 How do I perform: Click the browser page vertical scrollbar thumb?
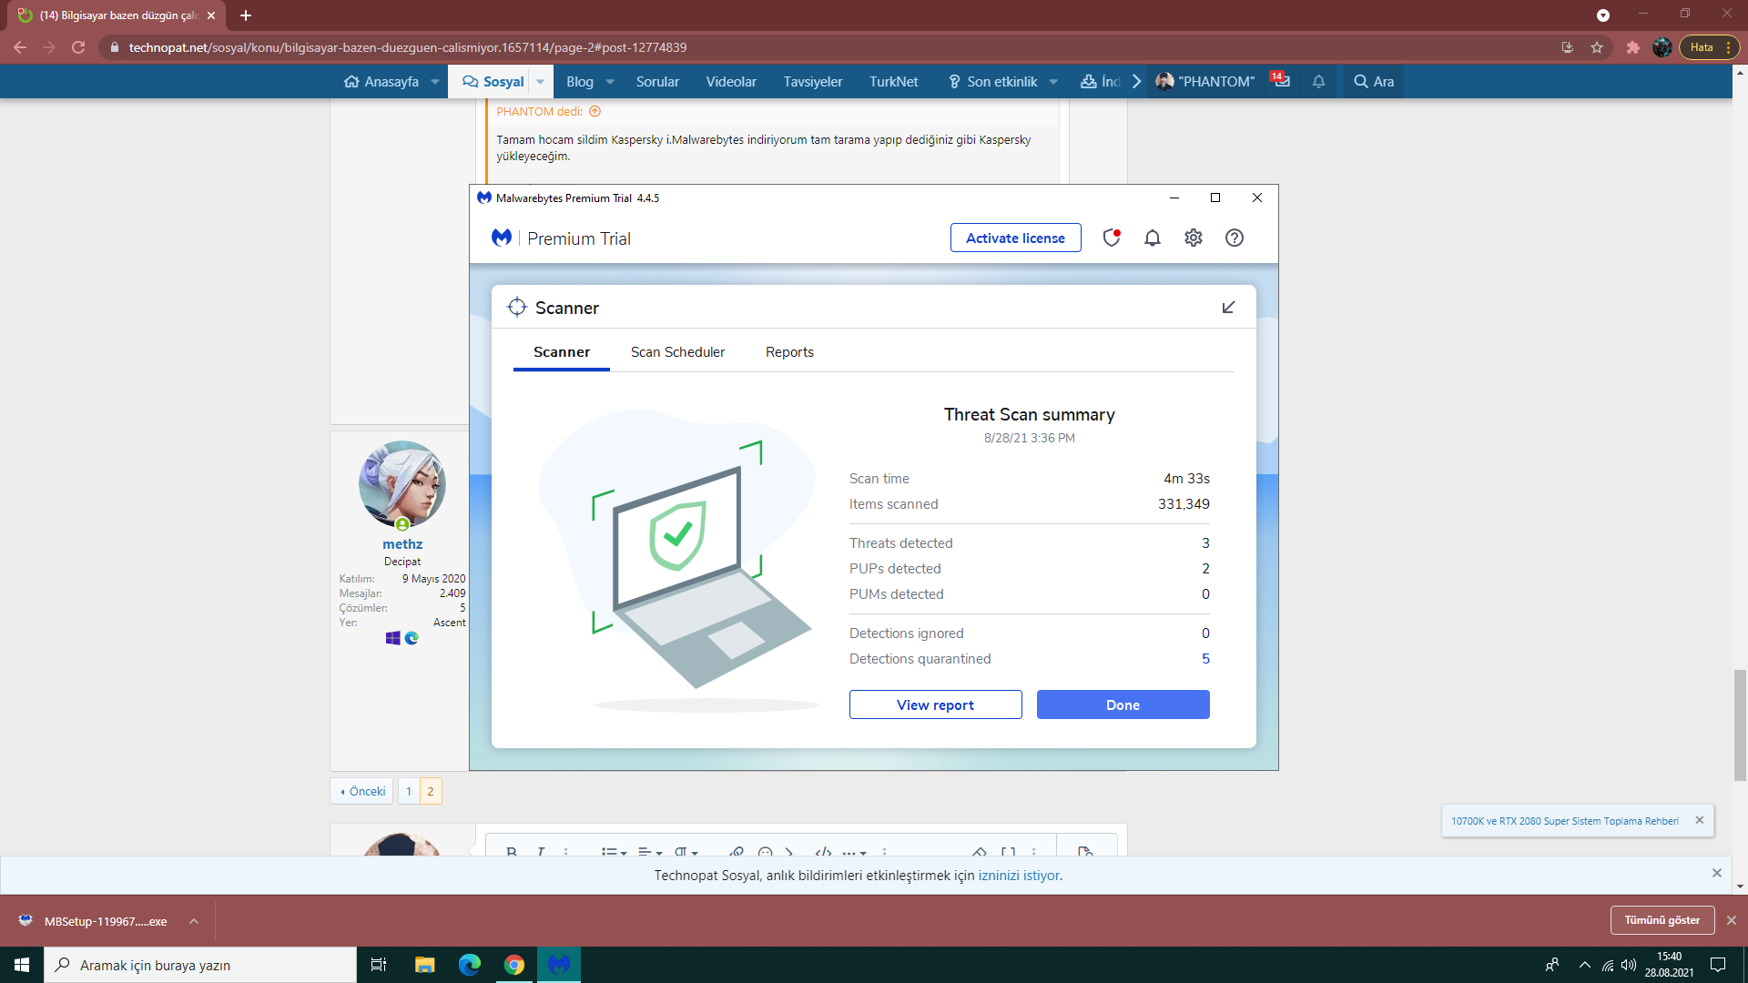click(x=1740, y=725)
